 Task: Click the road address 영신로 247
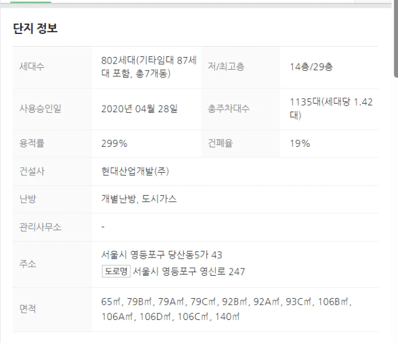point(222,271)
